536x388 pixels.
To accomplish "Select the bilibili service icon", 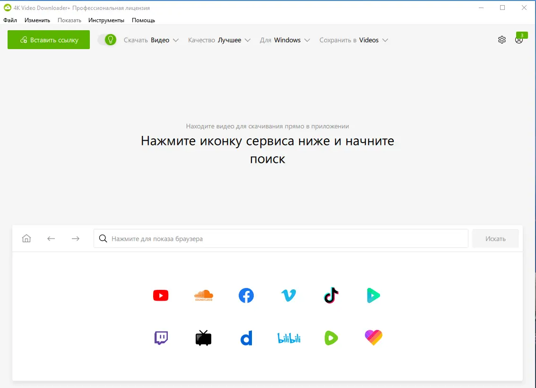I will [x=288, y=337].
